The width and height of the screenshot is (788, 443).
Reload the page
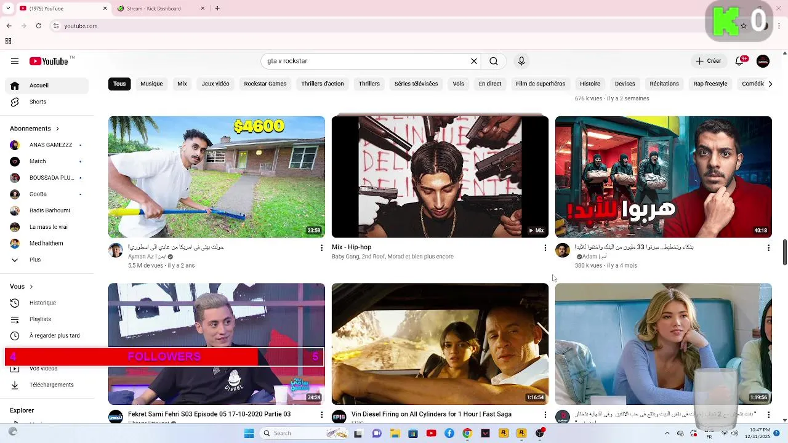point(38,26)
